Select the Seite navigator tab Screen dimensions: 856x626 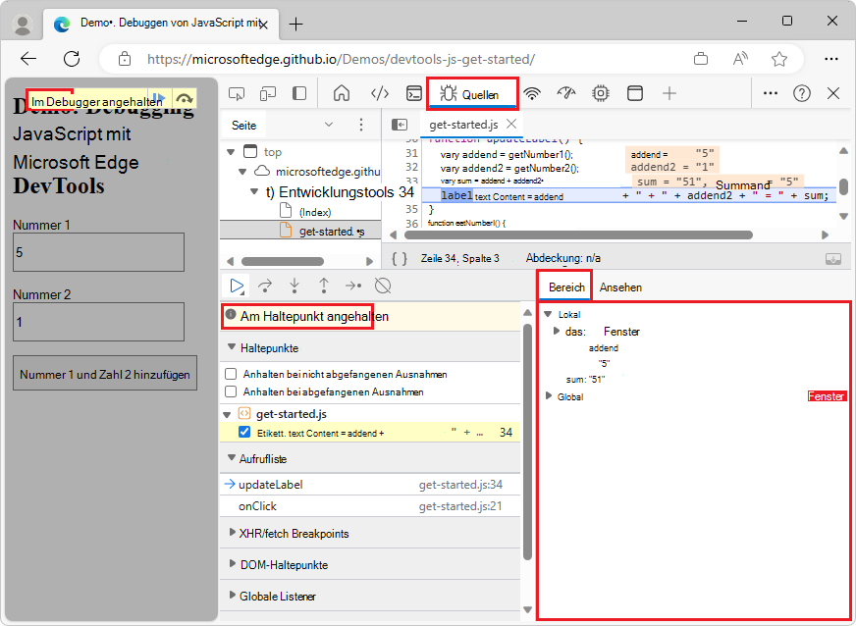coord(244,126)
